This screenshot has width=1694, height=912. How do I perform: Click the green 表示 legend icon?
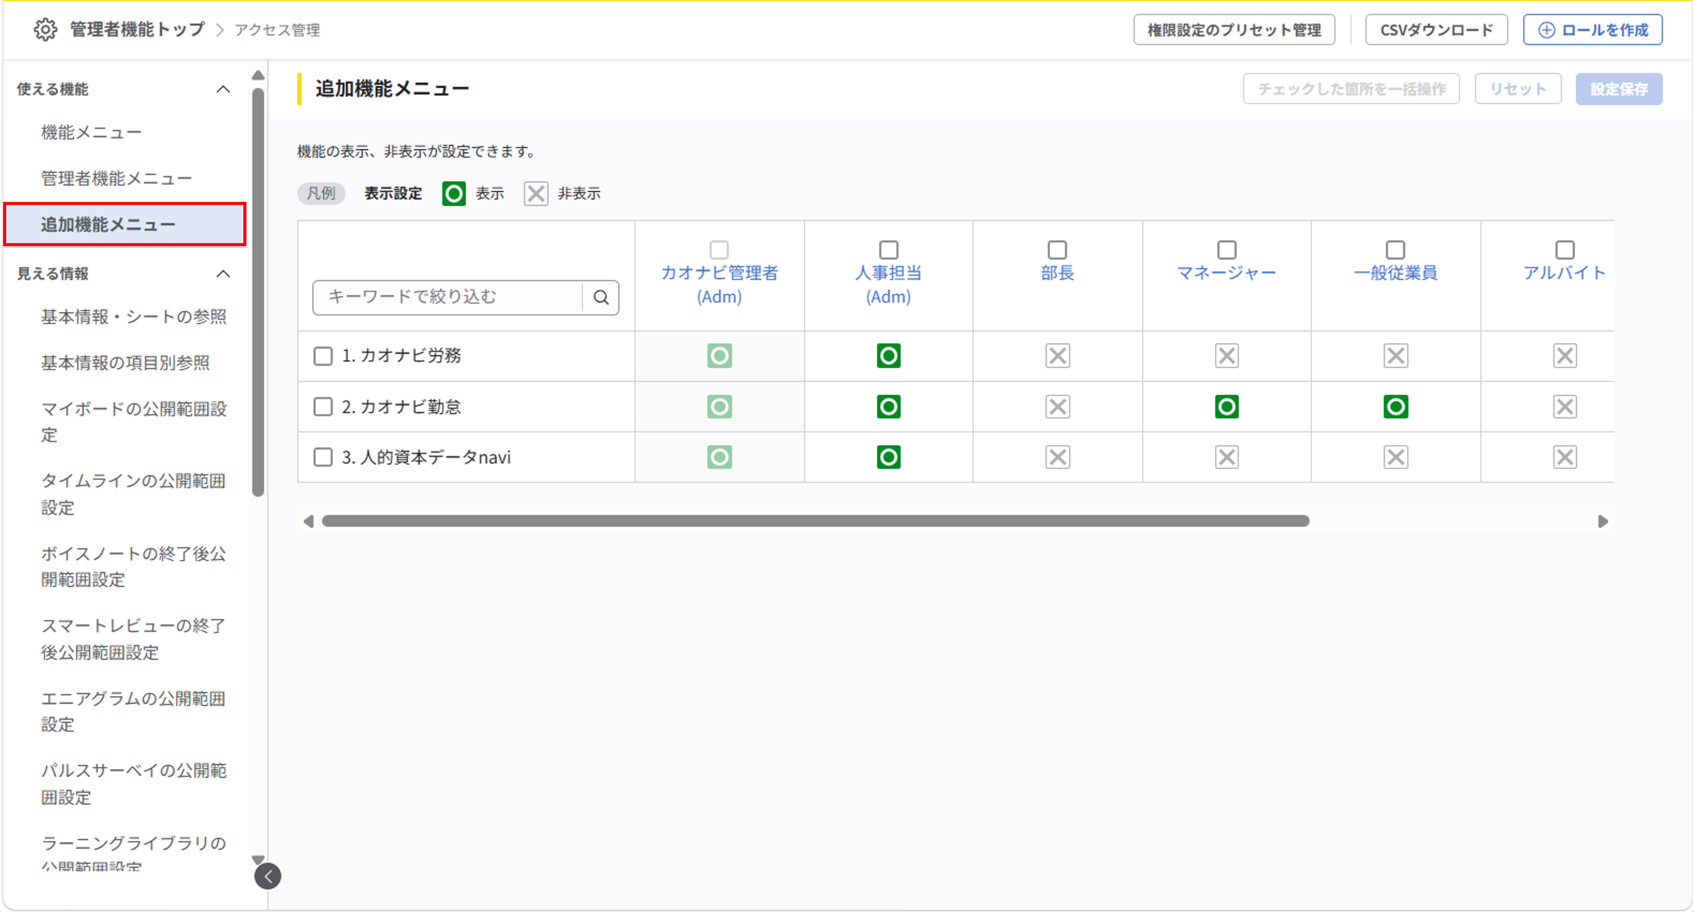coord(454,194)
